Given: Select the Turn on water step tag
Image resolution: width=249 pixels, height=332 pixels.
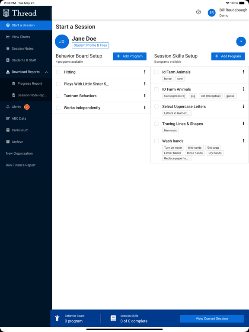Looking at the screenshot, I should click(173, 147).
